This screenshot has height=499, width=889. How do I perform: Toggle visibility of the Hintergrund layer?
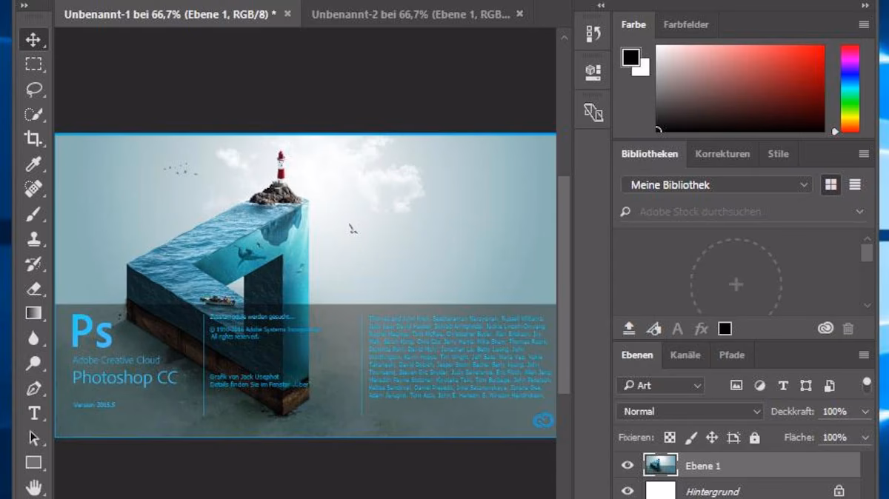coord(627,490)
